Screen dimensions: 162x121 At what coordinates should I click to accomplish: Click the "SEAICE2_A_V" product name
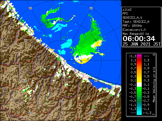tap(132, 18)
